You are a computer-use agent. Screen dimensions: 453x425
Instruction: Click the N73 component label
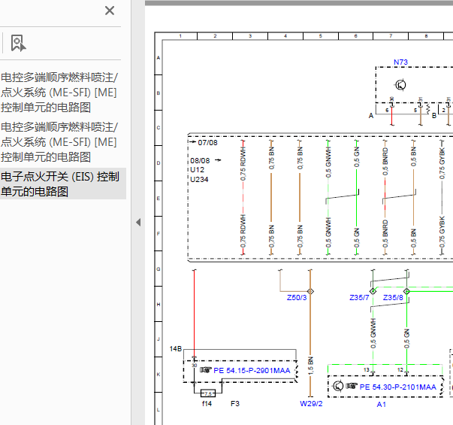click(400, 62)
